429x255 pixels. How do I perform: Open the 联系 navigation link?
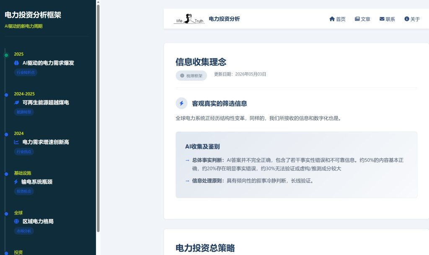387,19
